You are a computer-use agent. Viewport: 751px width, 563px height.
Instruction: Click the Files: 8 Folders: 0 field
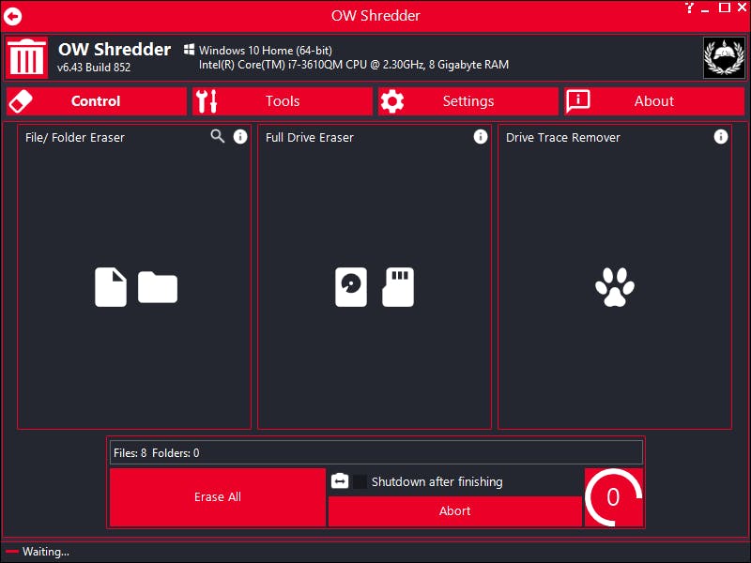[376, 453]
